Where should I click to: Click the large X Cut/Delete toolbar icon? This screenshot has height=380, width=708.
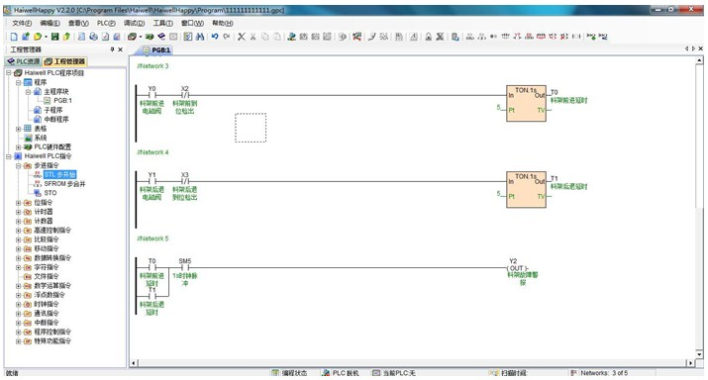click(242, 37)
